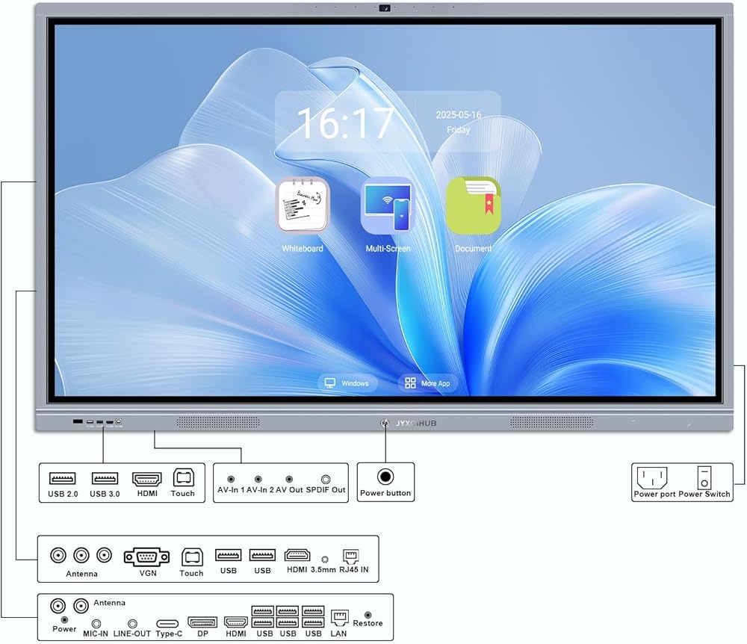
Task: Open the More App launcher
Action: coord(427,383)
